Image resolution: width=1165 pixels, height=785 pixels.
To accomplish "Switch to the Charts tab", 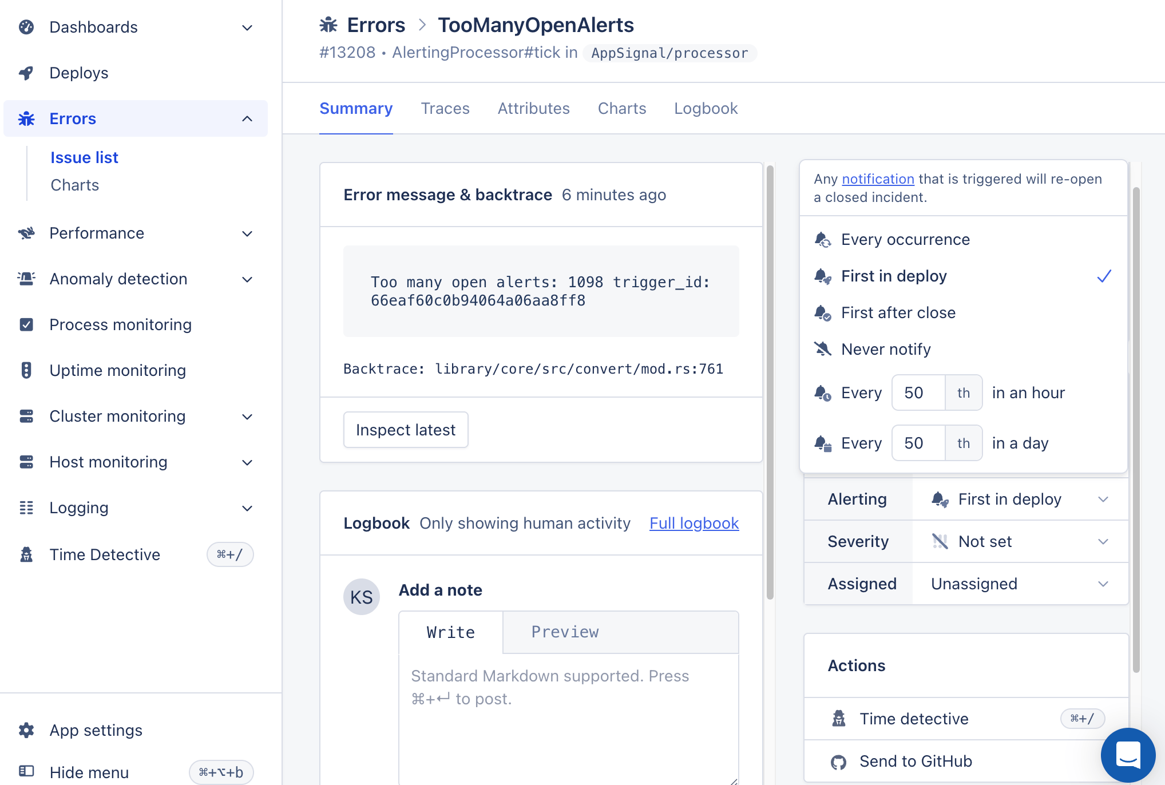I will [622, 109].
